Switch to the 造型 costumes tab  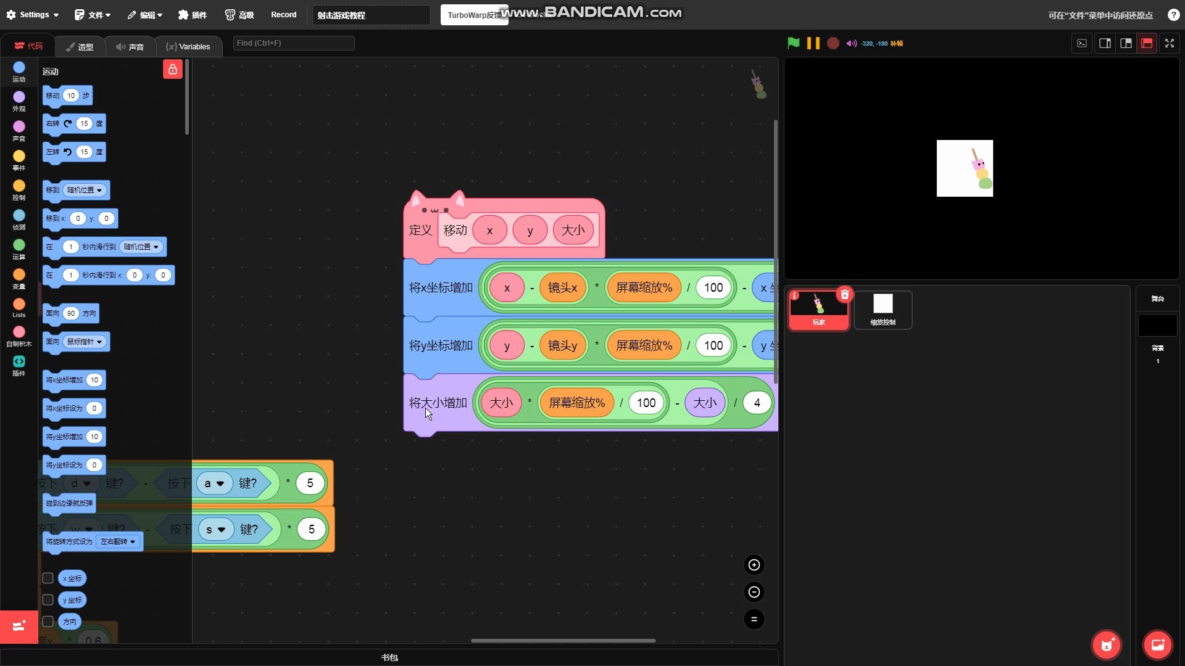80,47
